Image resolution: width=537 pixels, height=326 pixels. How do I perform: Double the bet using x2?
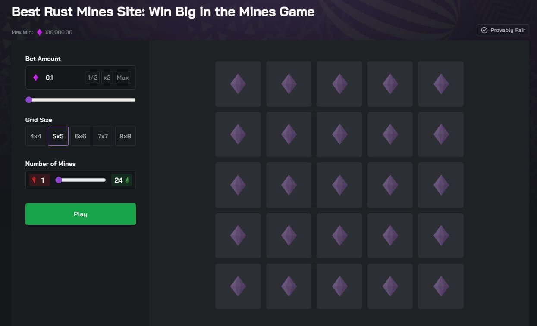click(107, 78)
